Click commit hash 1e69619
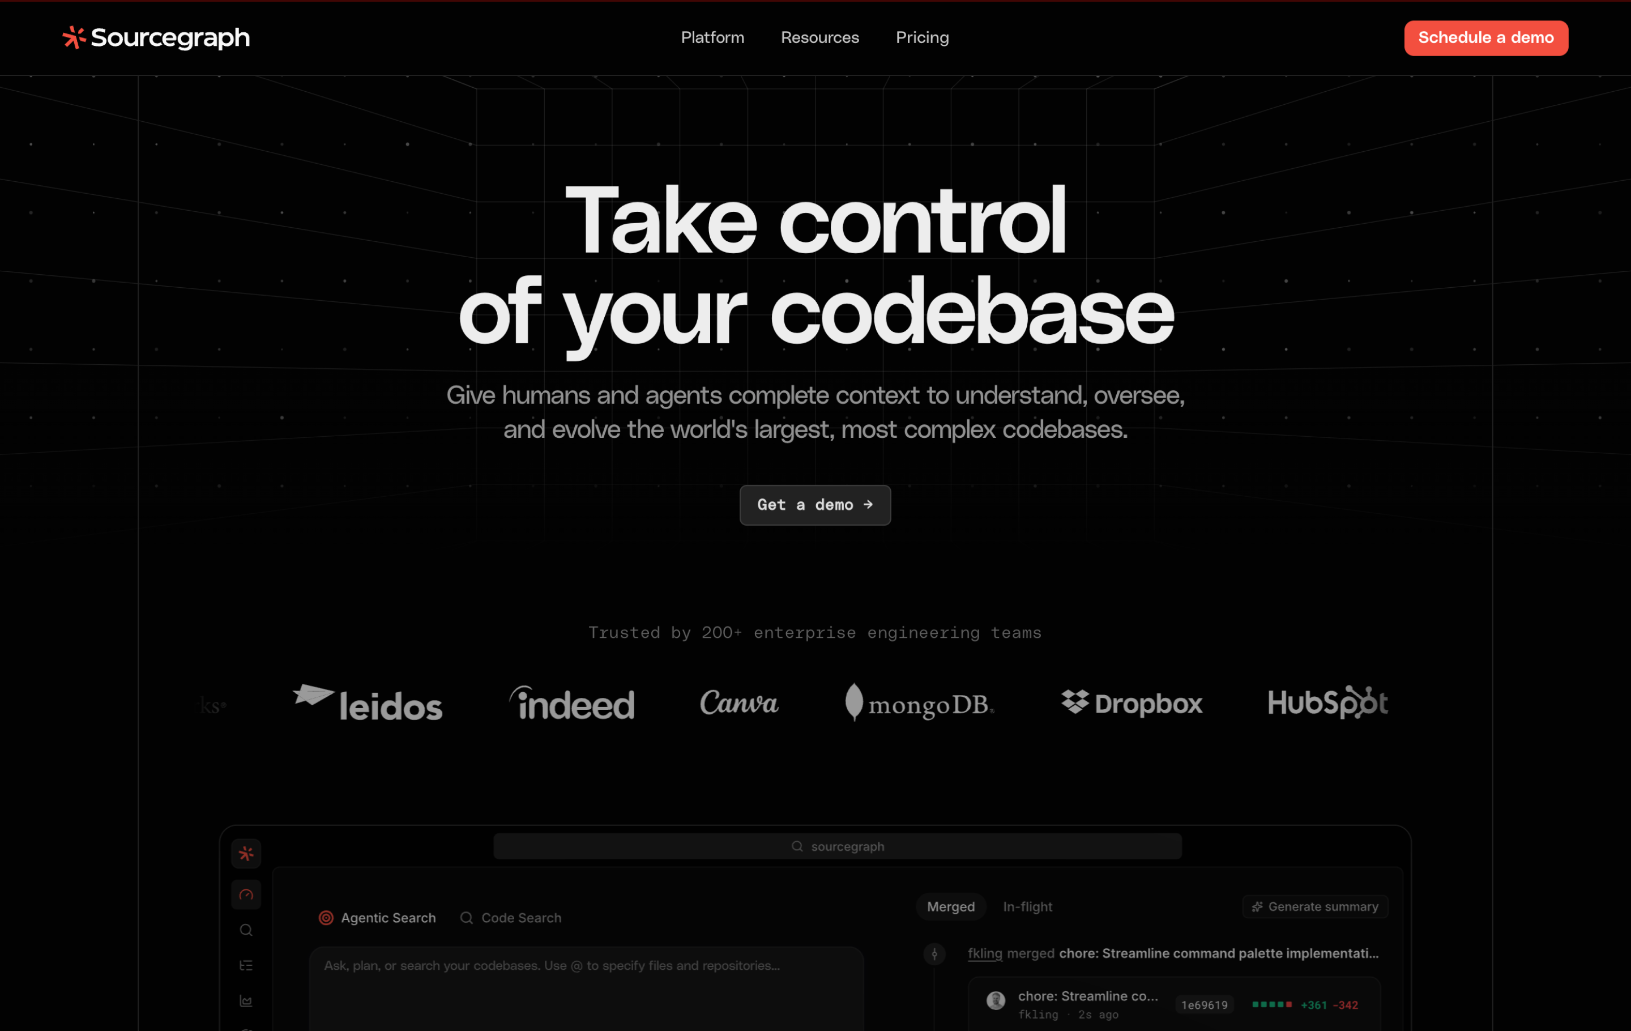This screenshot has width=1631, height=1031. click(x=1203, y=1004)
